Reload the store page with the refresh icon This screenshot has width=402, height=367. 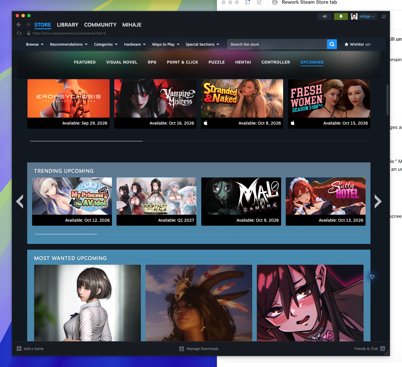(x=19, y=33)
